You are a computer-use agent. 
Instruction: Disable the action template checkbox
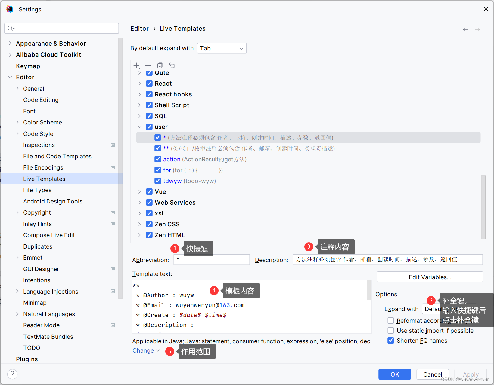click(158, 159)
